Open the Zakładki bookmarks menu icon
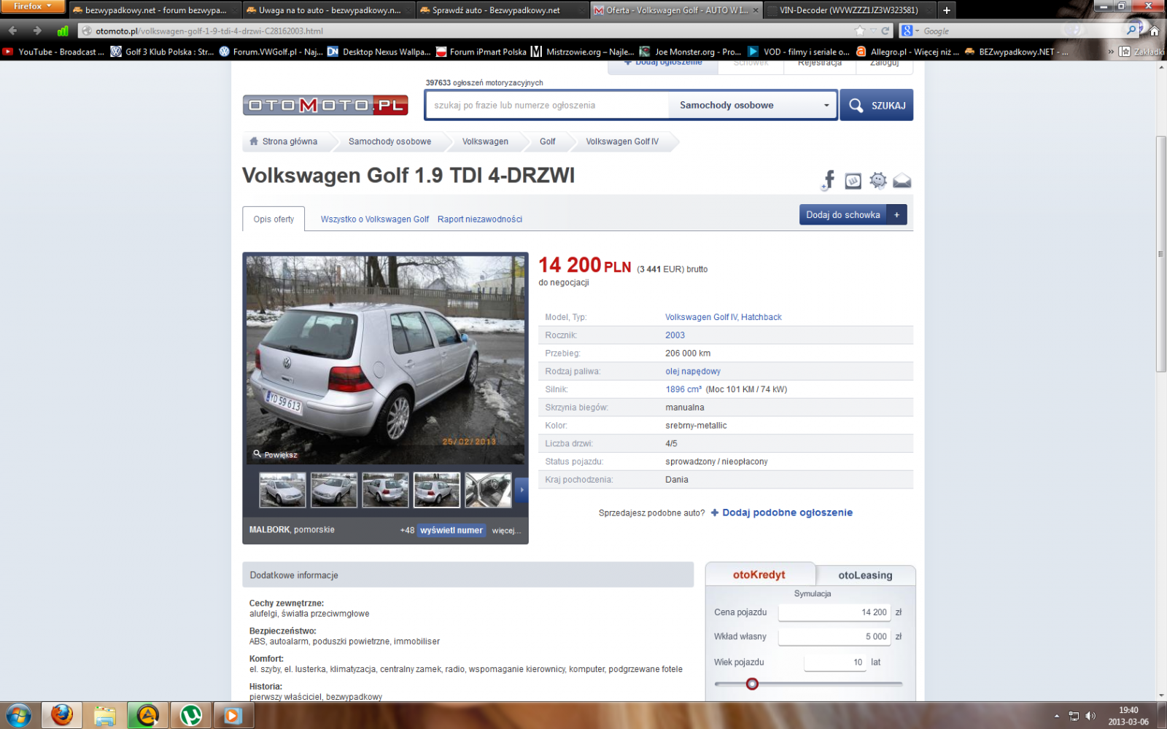Image resolution: width=1167 pixels, height=729 pixels. click(x=1125, y=52)
